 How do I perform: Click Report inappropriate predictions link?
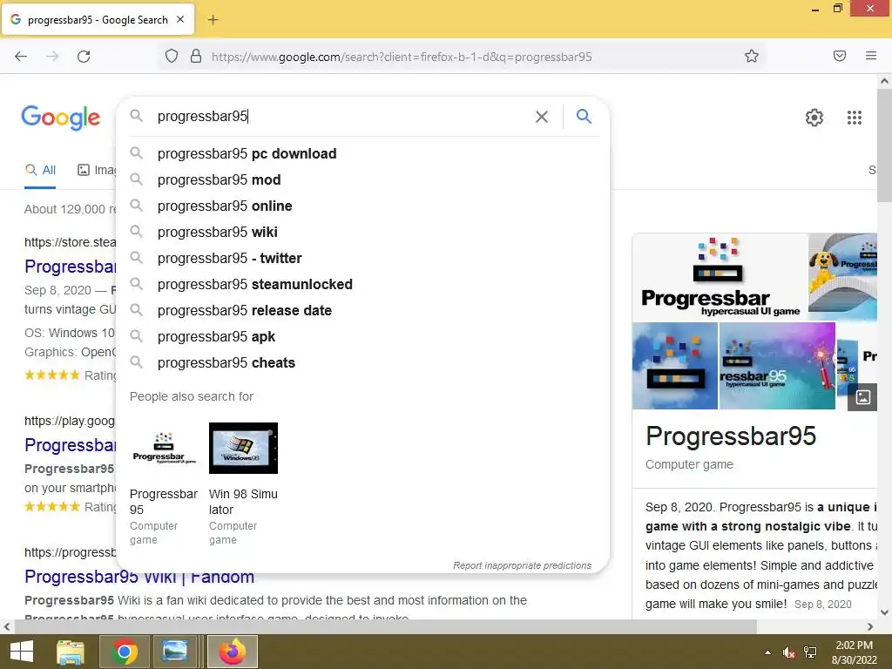[523, 565]
